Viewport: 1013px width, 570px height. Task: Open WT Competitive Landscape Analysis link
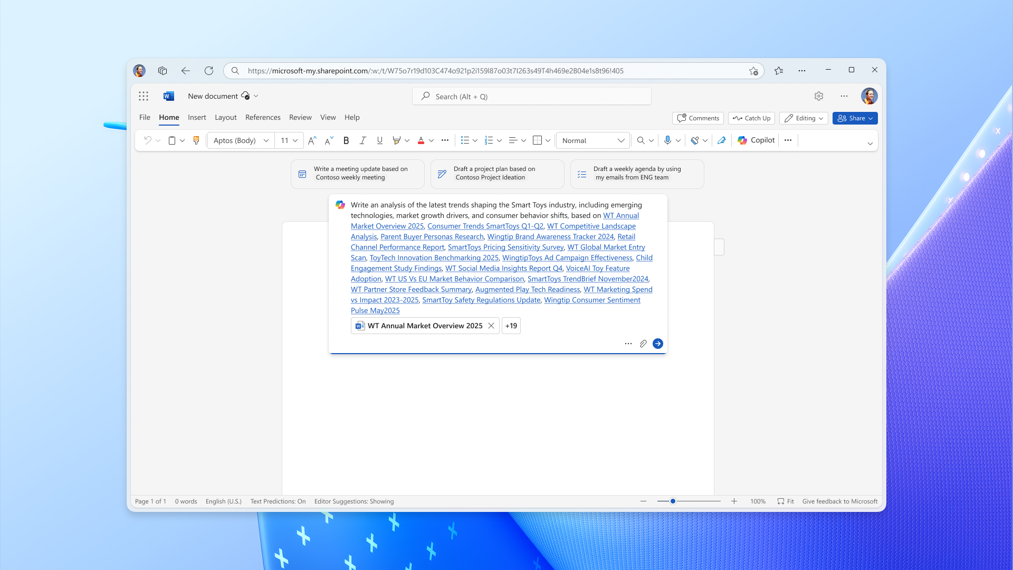[591, 226]
